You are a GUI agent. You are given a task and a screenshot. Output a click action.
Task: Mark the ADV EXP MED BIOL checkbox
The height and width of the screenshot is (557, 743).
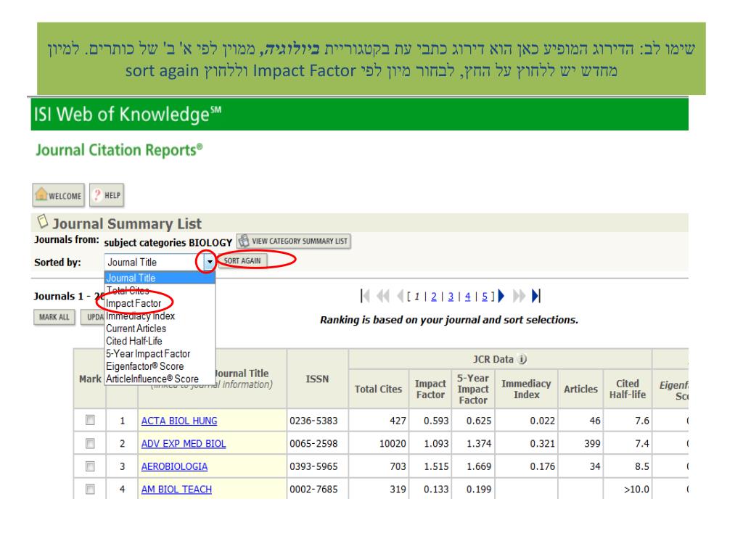pos(90,443)
